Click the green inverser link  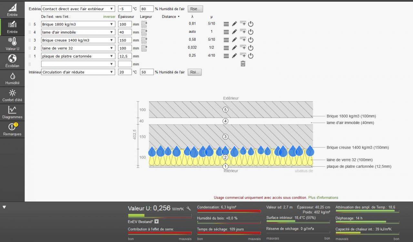click(x=109, y=16)
